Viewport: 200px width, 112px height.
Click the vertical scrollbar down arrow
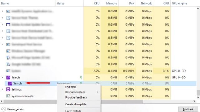click(198, 97)
